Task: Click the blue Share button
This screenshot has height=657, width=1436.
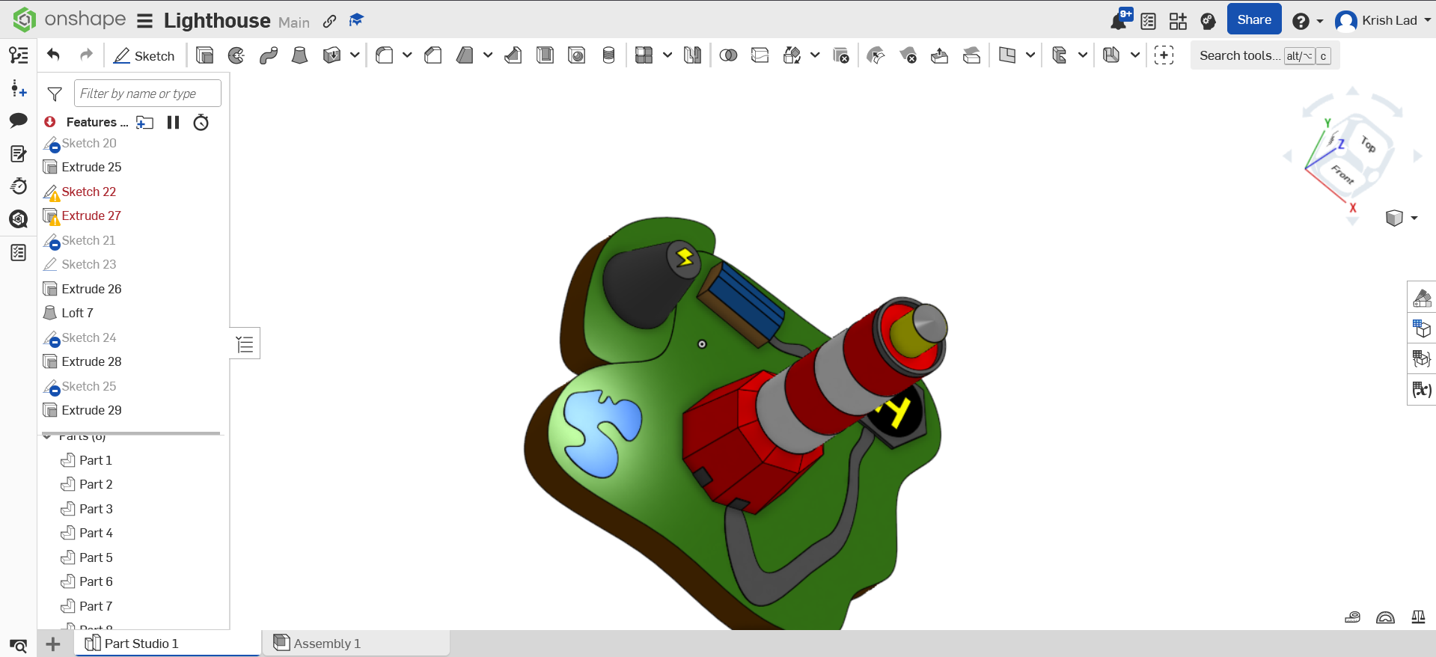Action: (x=1254, y=19)
